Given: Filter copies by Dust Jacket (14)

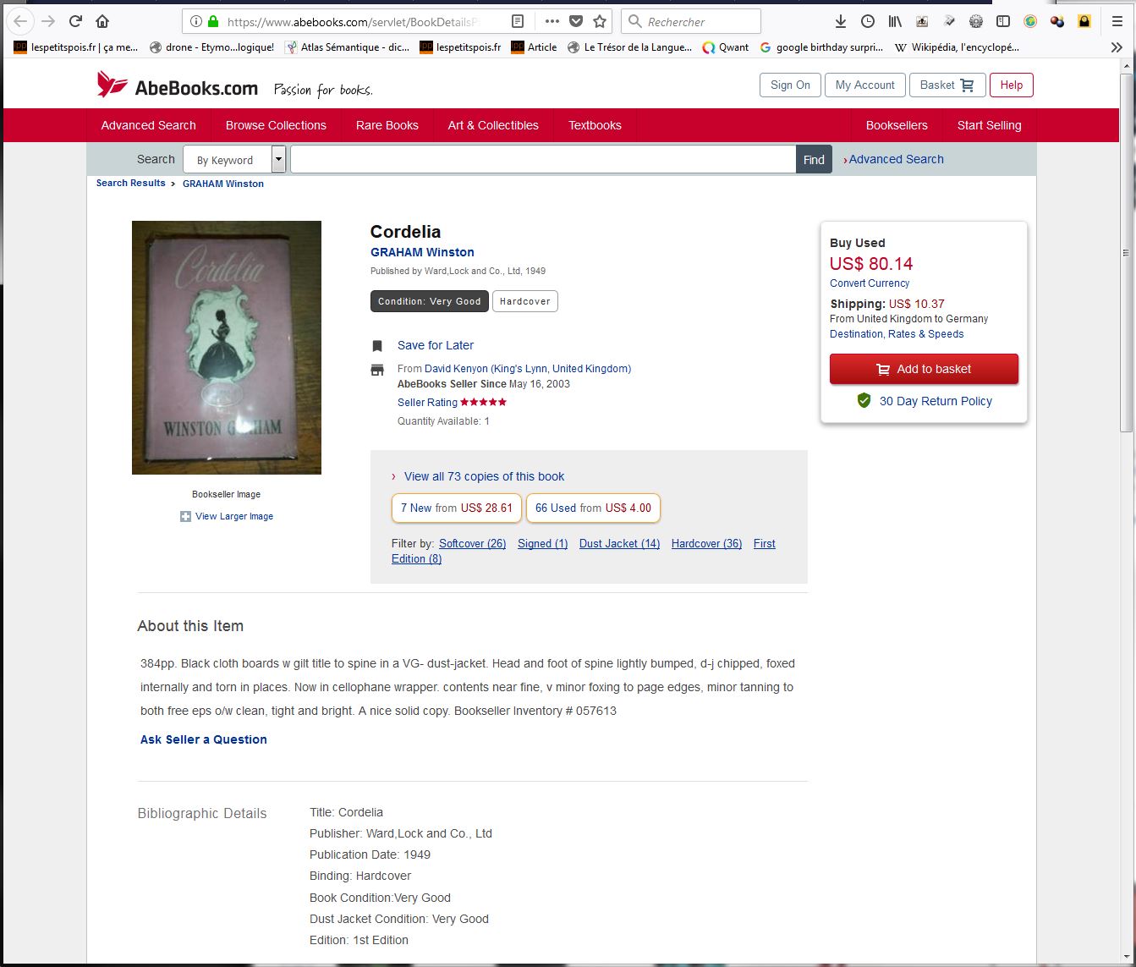Looking at the screenshot, I should [619, 543].
